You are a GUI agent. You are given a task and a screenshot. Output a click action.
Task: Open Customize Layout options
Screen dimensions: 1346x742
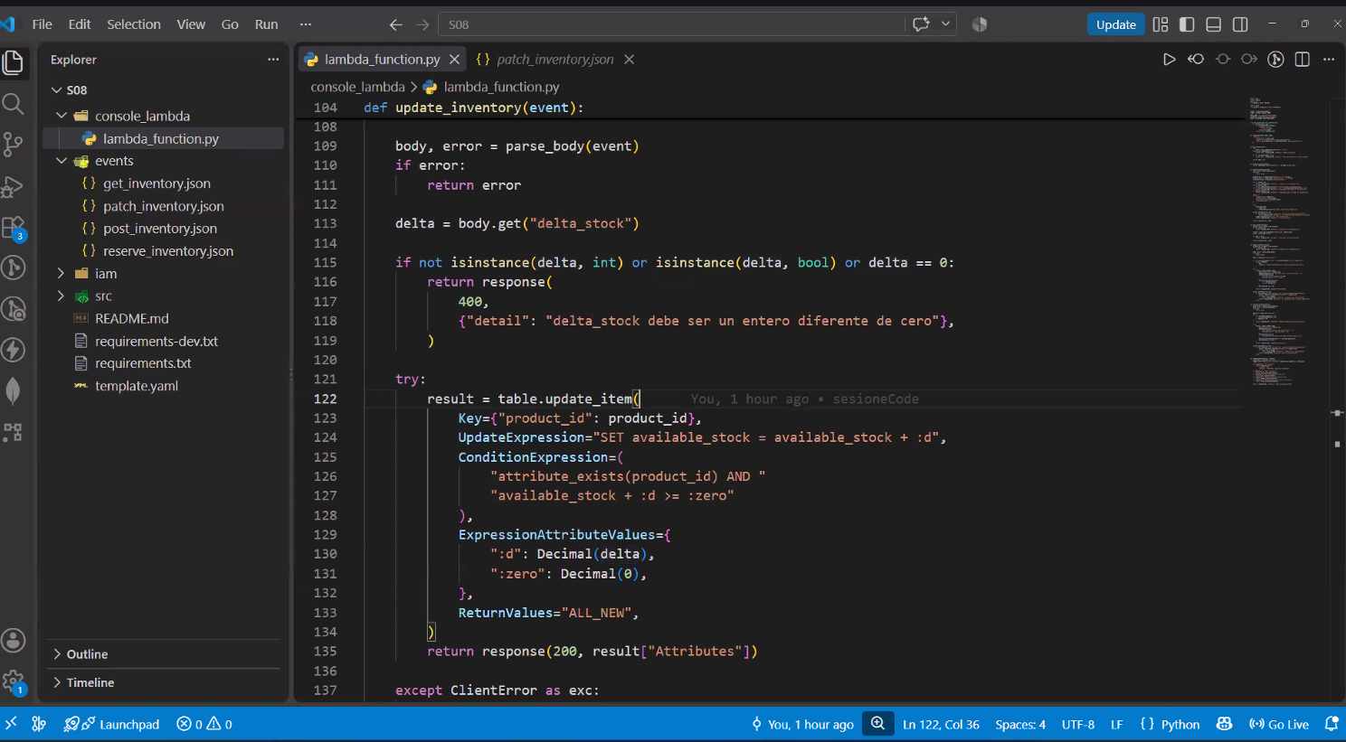pyautogui.click(x=1161, y=24)
